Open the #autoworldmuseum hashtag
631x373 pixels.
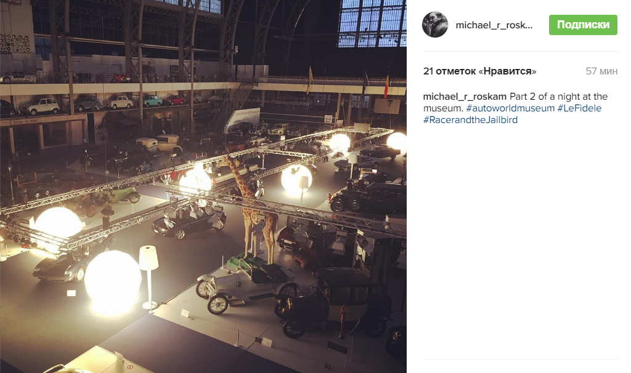510,108
